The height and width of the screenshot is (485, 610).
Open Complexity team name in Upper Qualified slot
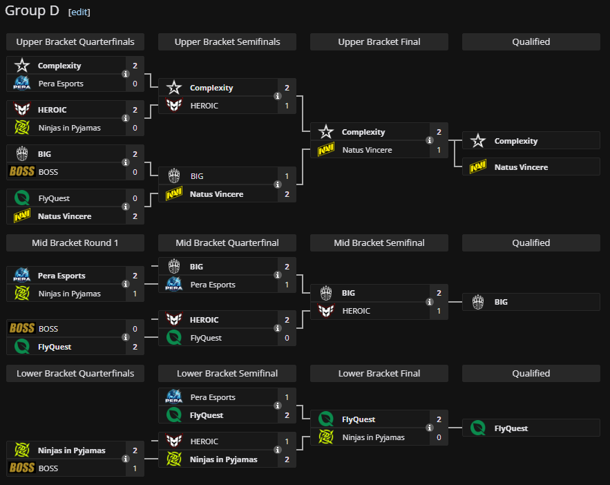515,141
